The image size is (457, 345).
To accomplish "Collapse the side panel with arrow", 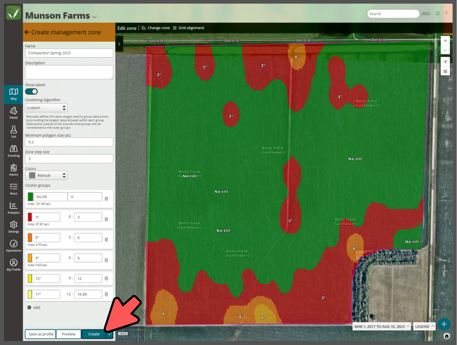I will tap(119, 44).
